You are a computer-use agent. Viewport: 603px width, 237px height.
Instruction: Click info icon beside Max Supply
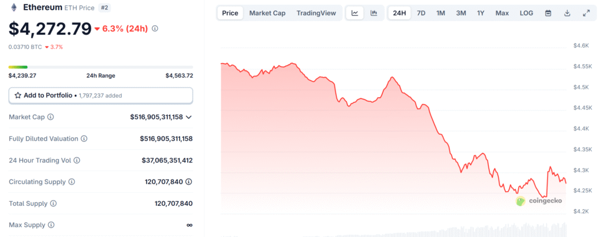[x=51, y=225]
